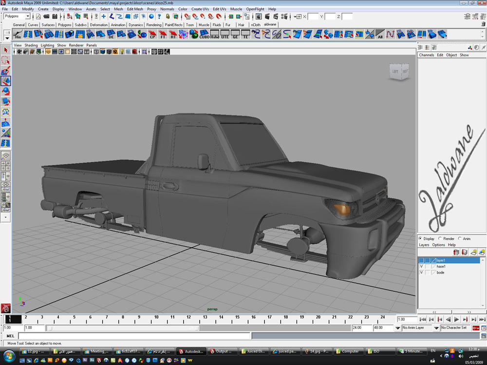Enable Snap to Curves magnet
The width and height of the screenshot is (487, 365).
click(x=195, y=17)
